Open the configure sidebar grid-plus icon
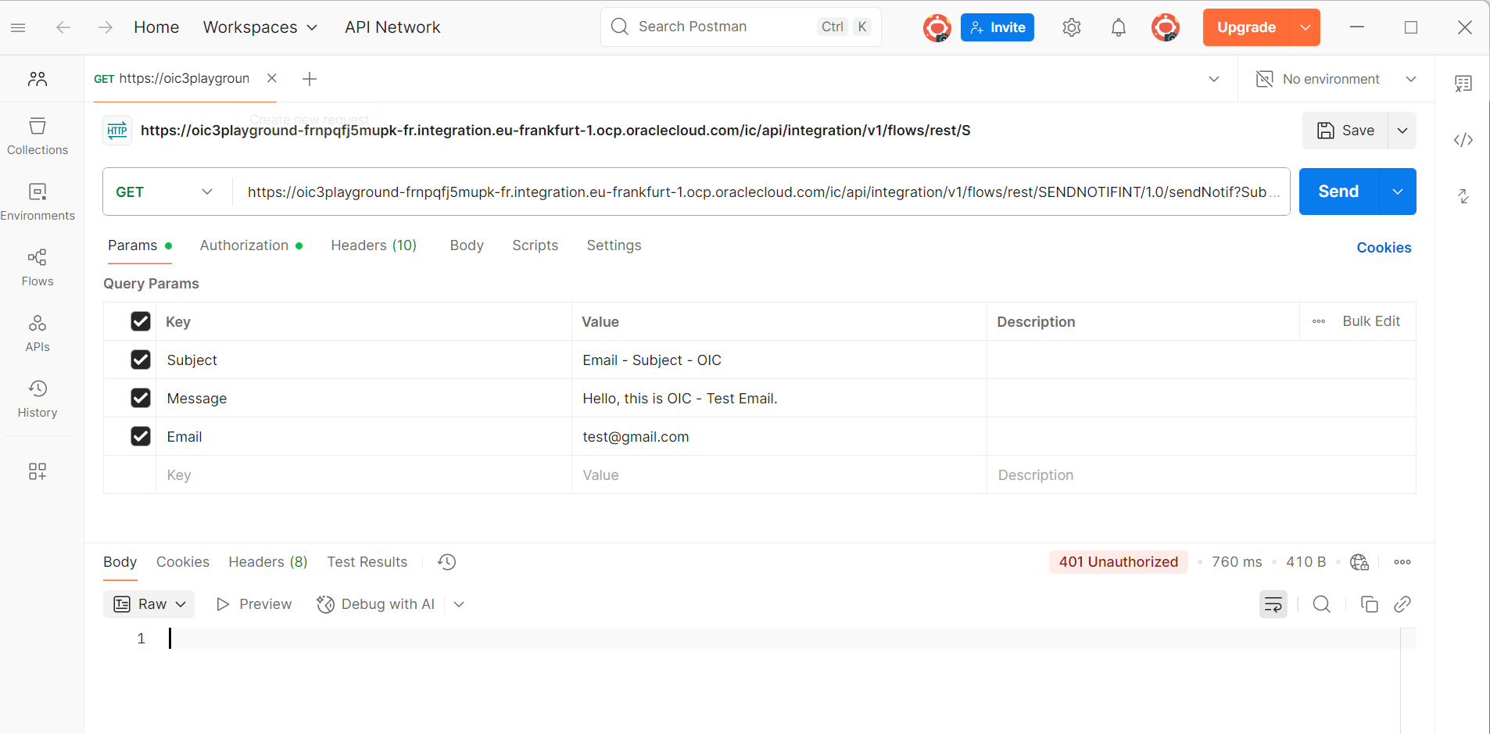Viewport: 1490px width, 734px height. (x=38, y=471)
